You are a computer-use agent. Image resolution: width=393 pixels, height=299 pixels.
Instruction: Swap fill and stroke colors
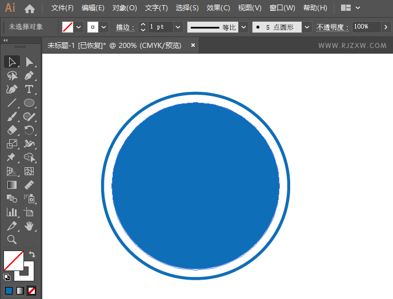[32, 254]
